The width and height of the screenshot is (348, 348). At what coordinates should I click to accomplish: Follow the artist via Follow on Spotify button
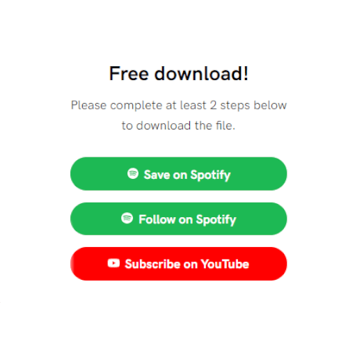[178, 219]
